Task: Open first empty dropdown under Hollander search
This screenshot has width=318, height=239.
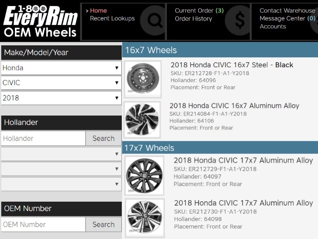Action: pos(61,154)
